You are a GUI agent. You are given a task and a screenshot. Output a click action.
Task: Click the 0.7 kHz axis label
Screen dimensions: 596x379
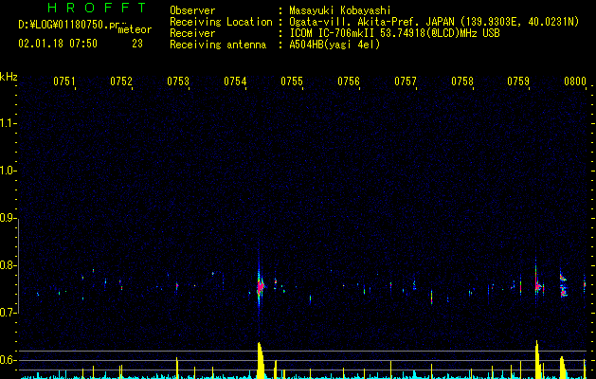pyautogui.click(x=9, y=313)
